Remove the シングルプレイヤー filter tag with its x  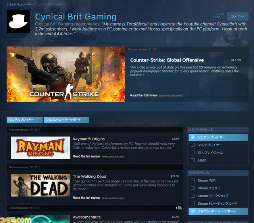(x=39, y=120)
